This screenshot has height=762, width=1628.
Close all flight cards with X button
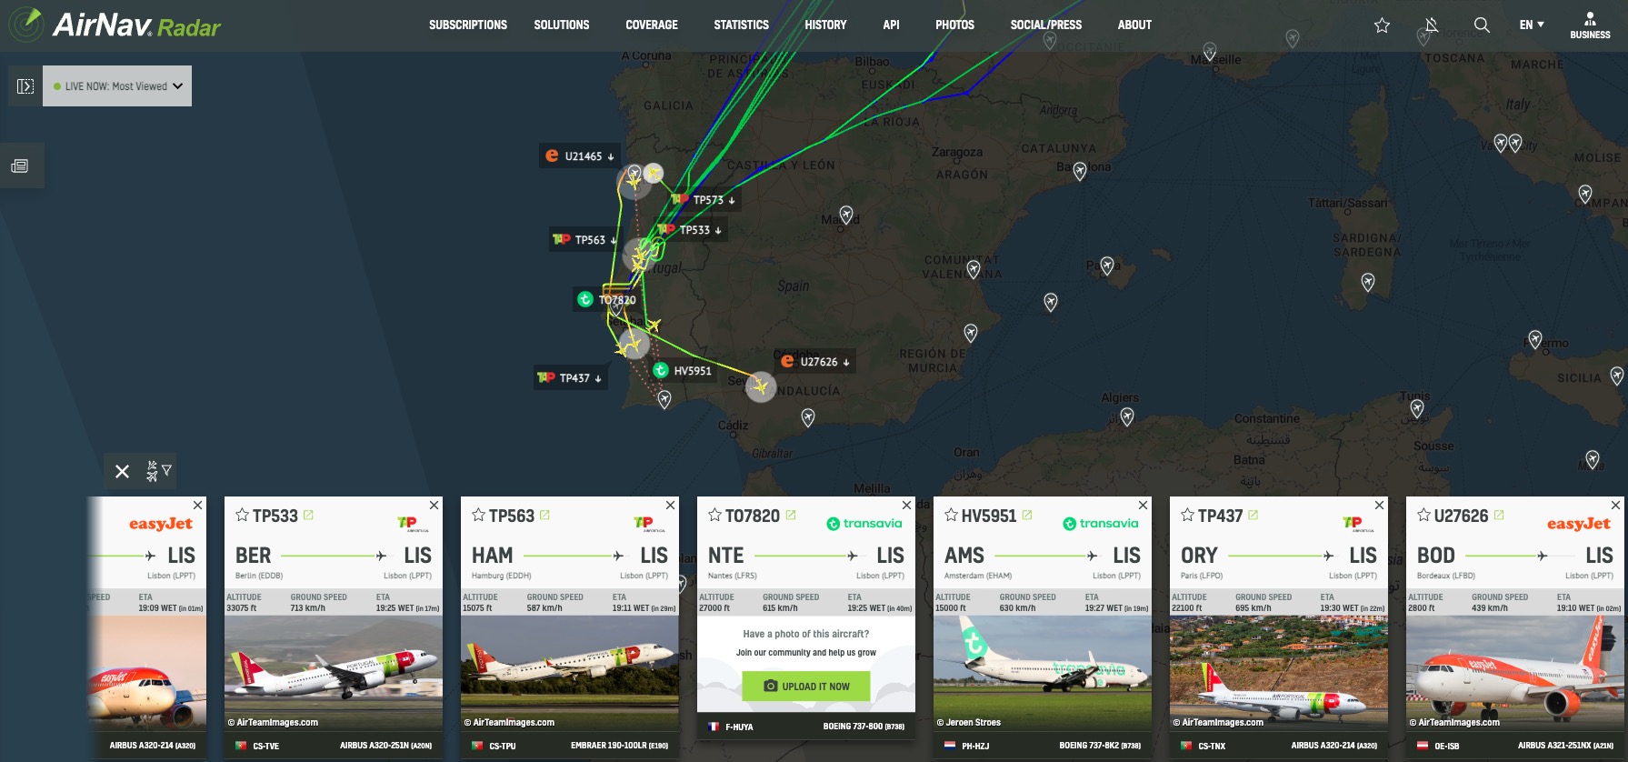click(123, 471)
